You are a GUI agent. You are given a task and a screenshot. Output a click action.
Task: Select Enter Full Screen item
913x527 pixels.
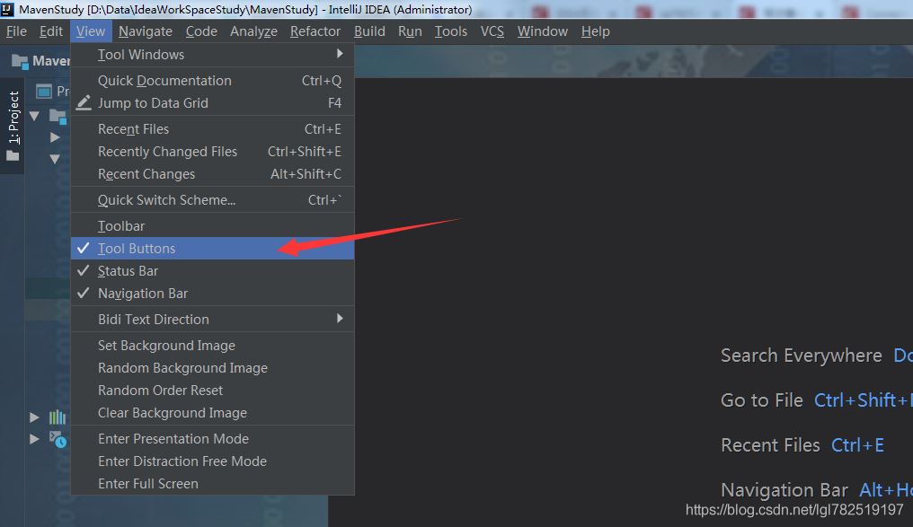[x=213, y=484]
